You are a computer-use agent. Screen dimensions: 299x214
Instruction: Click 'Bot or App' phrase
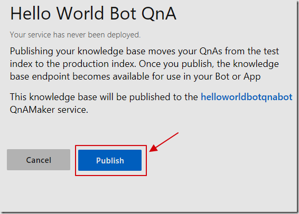pos(238,76)
